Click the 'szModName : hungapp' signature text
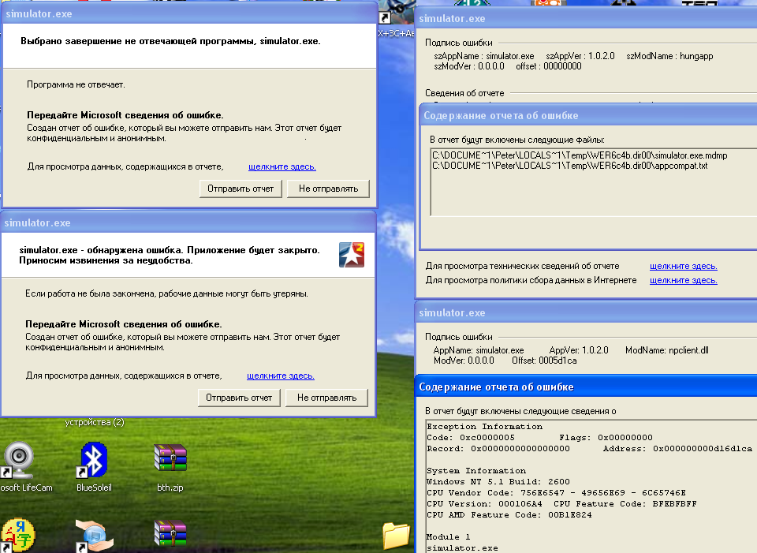This screenshot has width=757, height=553. (x=669, y=56)
